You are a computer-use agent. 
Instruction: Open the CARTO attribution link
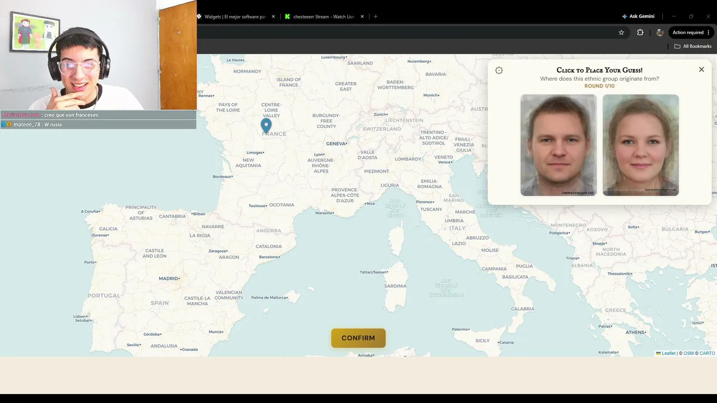(707, 353)
